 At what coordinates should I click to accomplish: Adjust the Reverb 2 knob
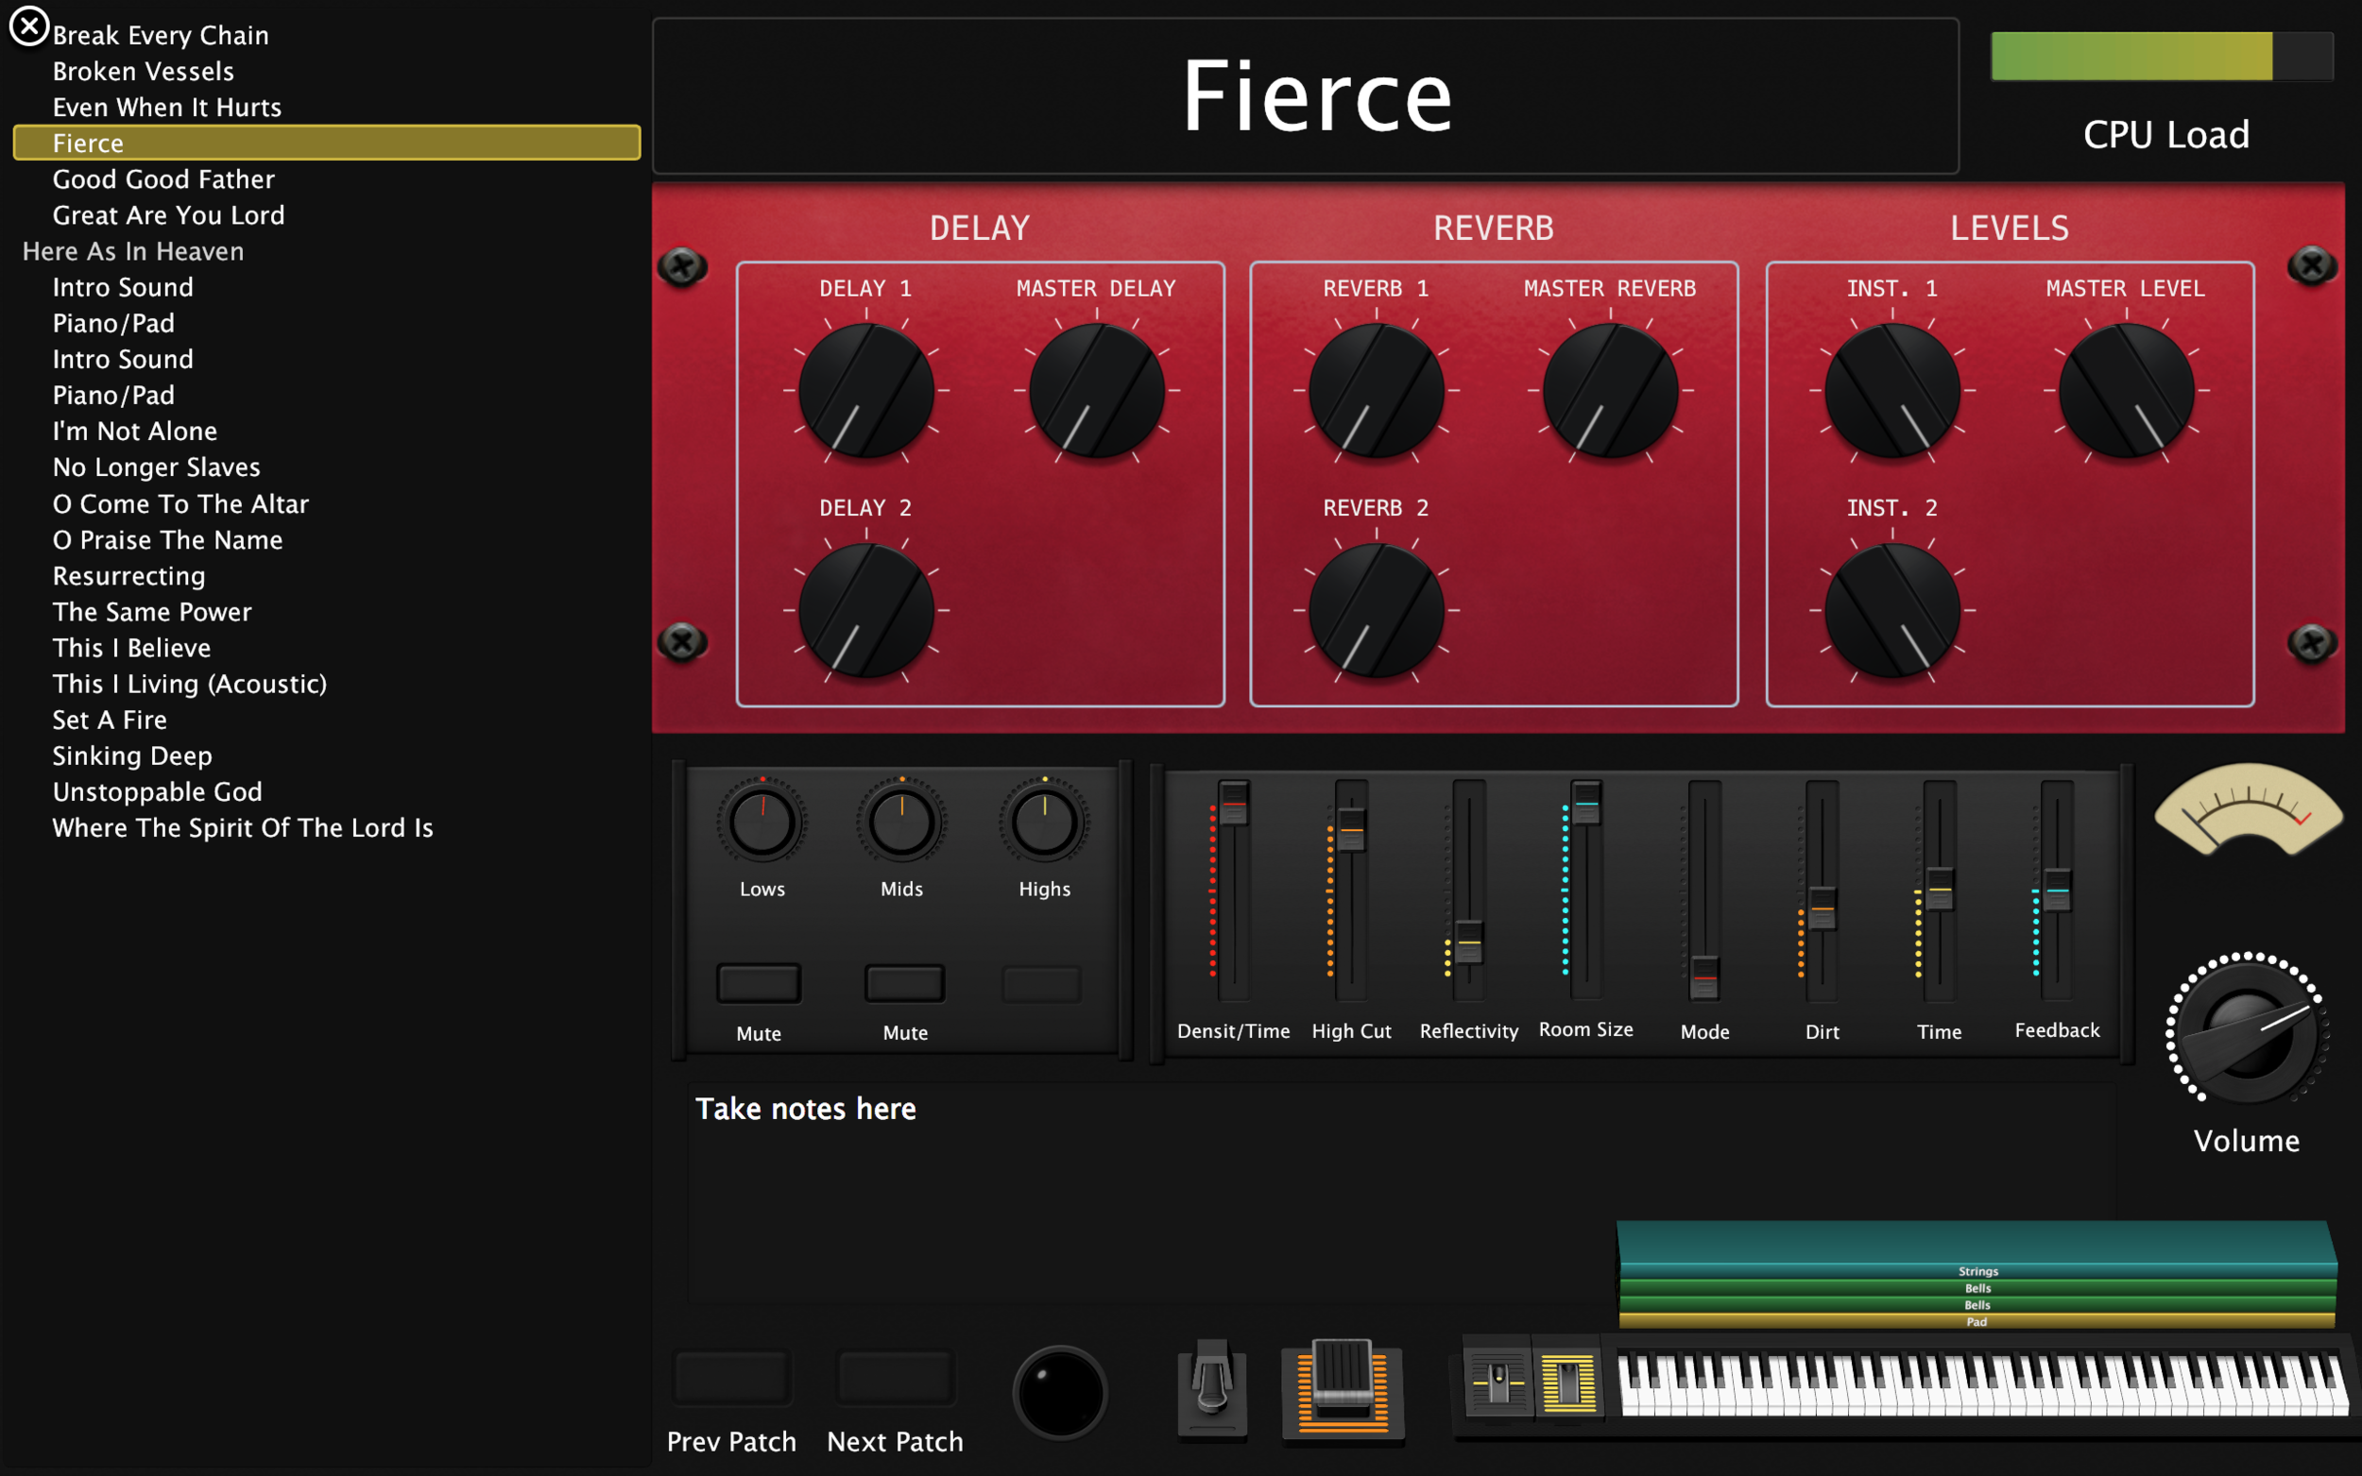click(1376, 610)
